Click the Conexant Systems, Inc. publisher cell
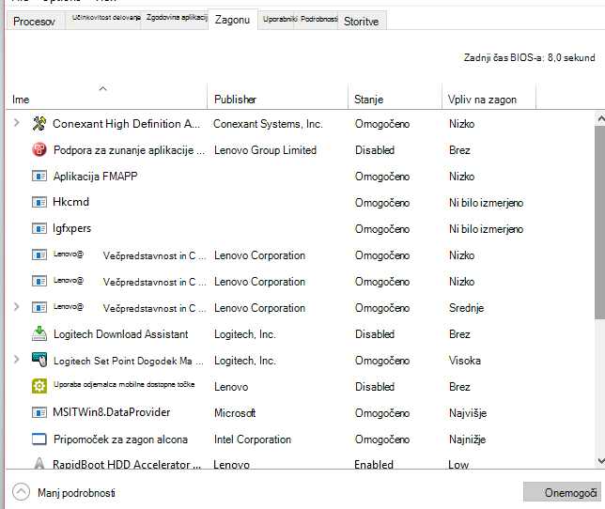Image resolution: width=605 pixels, height=509 pixels. tap(268, 124)
